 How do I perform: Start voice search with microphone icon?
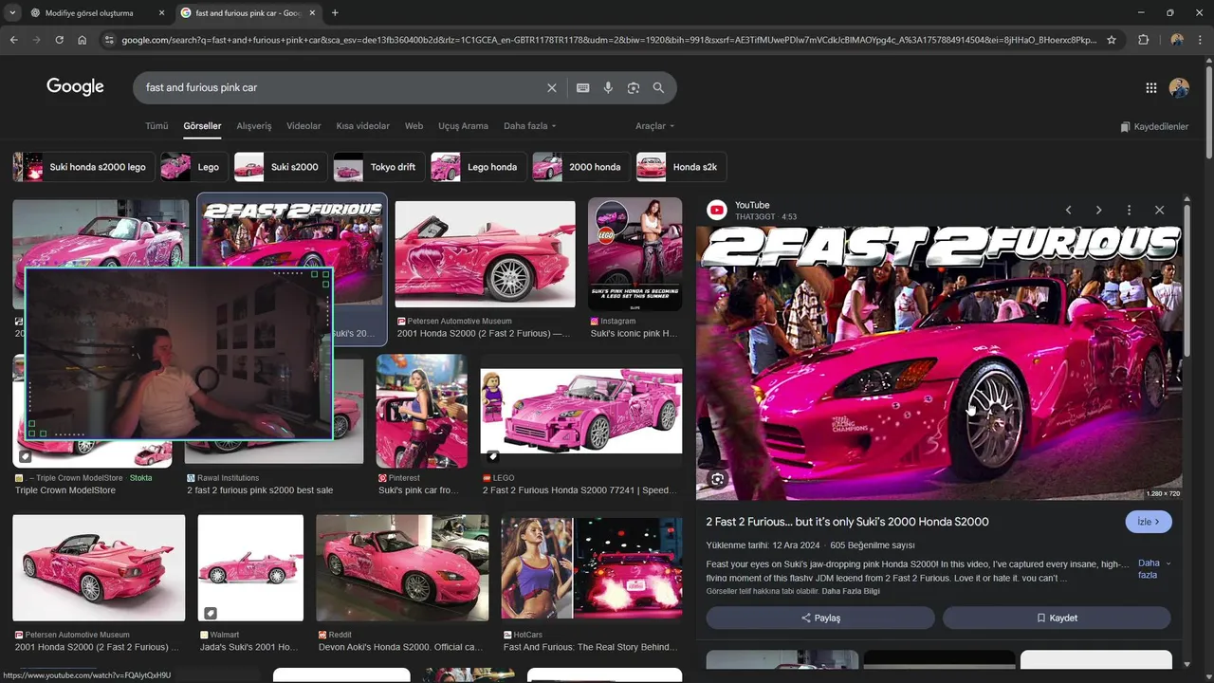[608, 87]
